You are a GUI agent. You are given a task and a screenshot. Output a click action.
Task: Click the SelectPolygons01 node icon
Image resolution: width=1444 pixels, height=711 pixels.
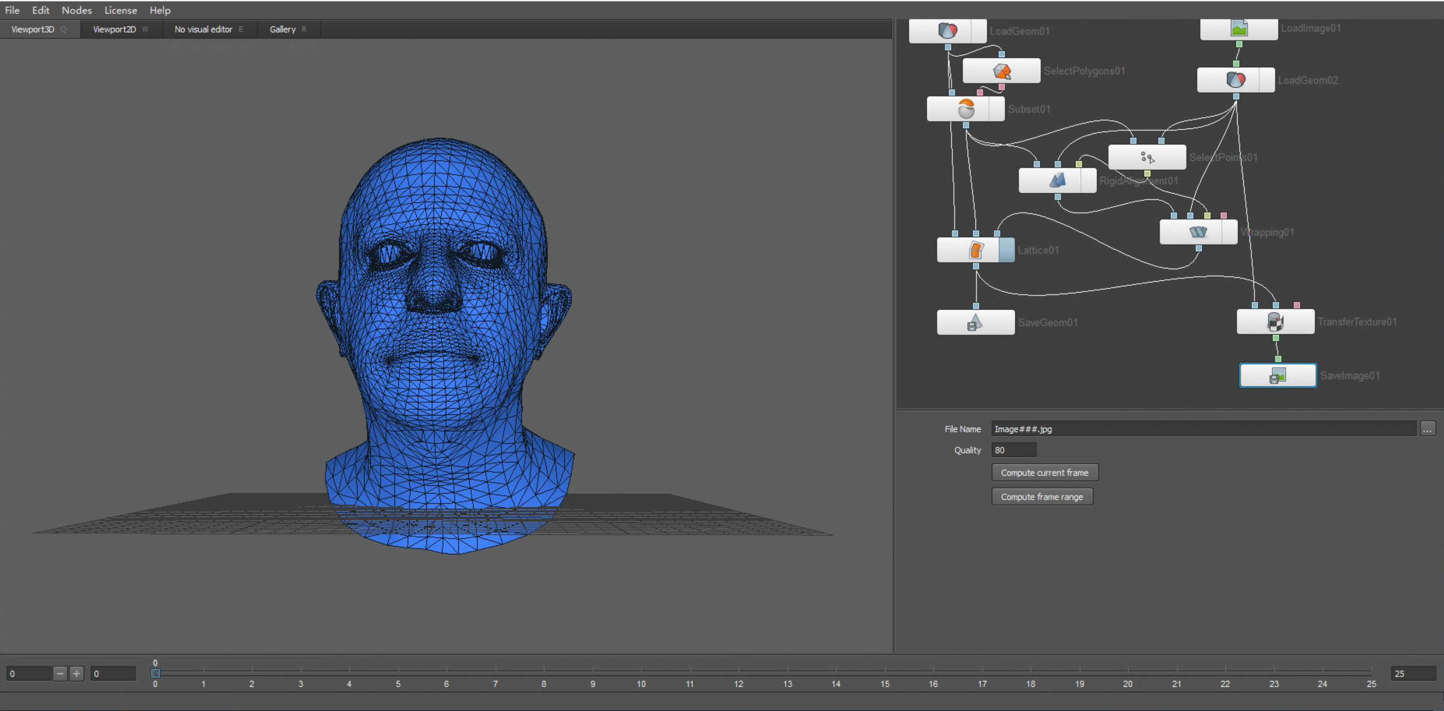tap(1002, 71)
